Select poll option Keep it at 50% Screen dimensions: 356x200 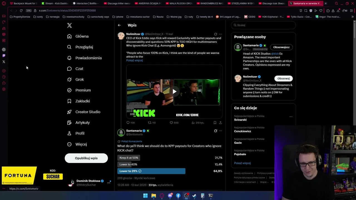click(x=129, y=158)
